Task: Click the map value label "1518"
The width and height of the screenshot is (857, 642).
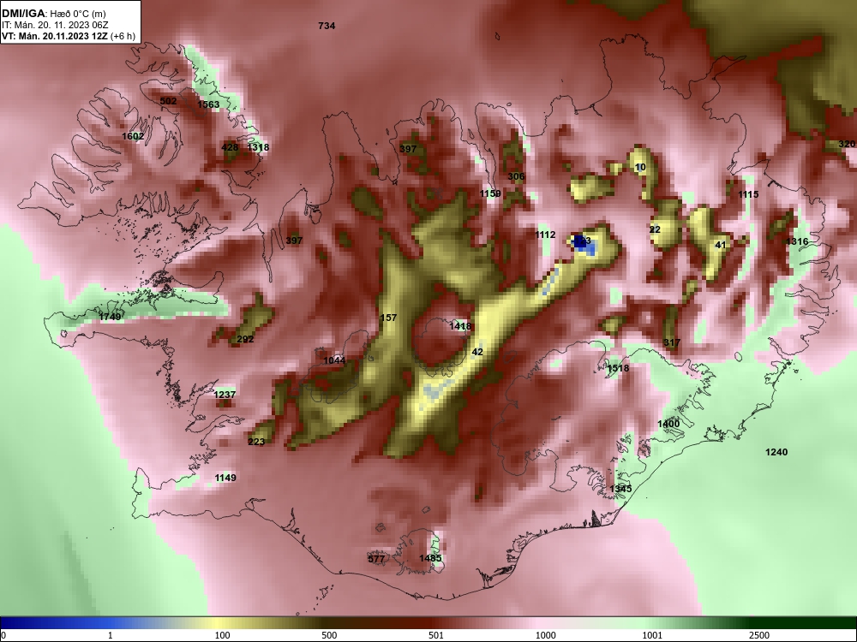Action: 618,368
